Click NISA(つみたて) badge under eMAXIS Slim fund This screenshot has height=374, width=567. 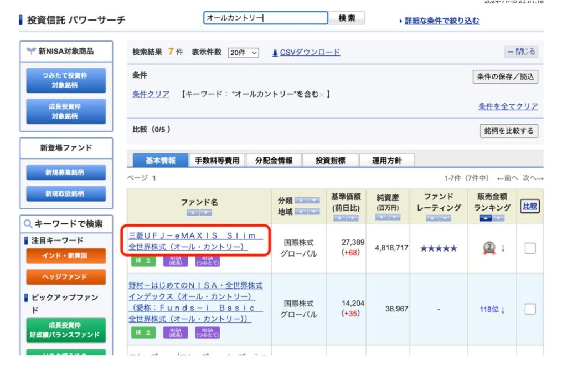208,260
